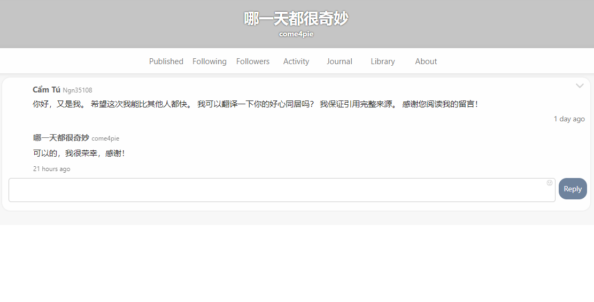Viewport: 594px width, 302px height.
Task: Switch to the Published tab
Action: (x=166, y=61)
